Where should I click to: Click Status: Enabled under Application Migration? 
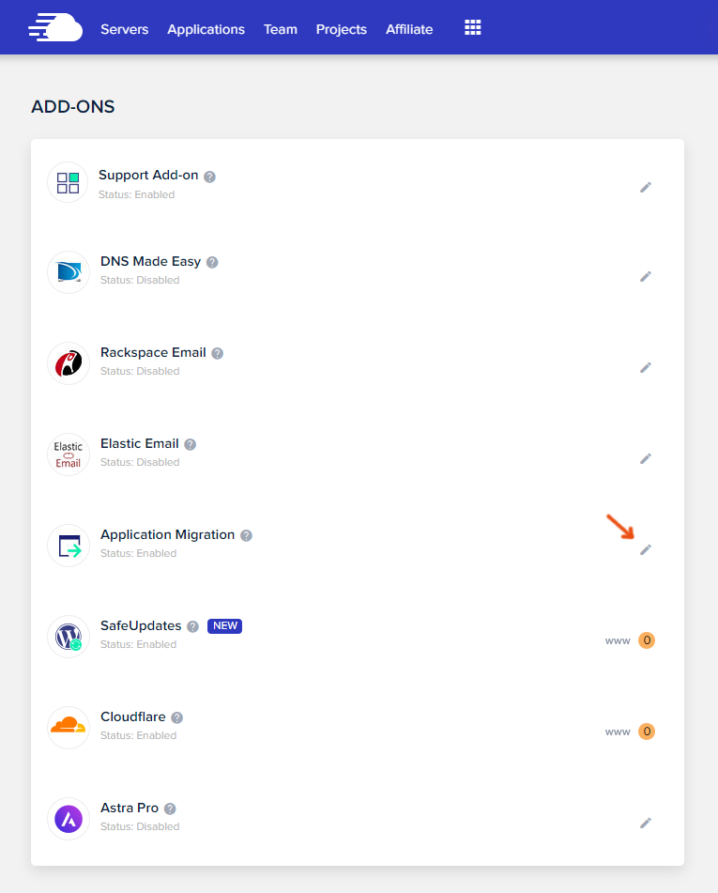point(138,554)
